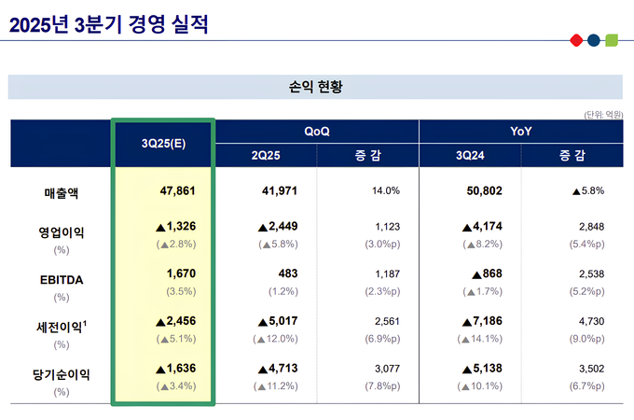Screen dimensions: 634x420
Task: Click the 증감 header under QoQ
Action: click(367, 156)
